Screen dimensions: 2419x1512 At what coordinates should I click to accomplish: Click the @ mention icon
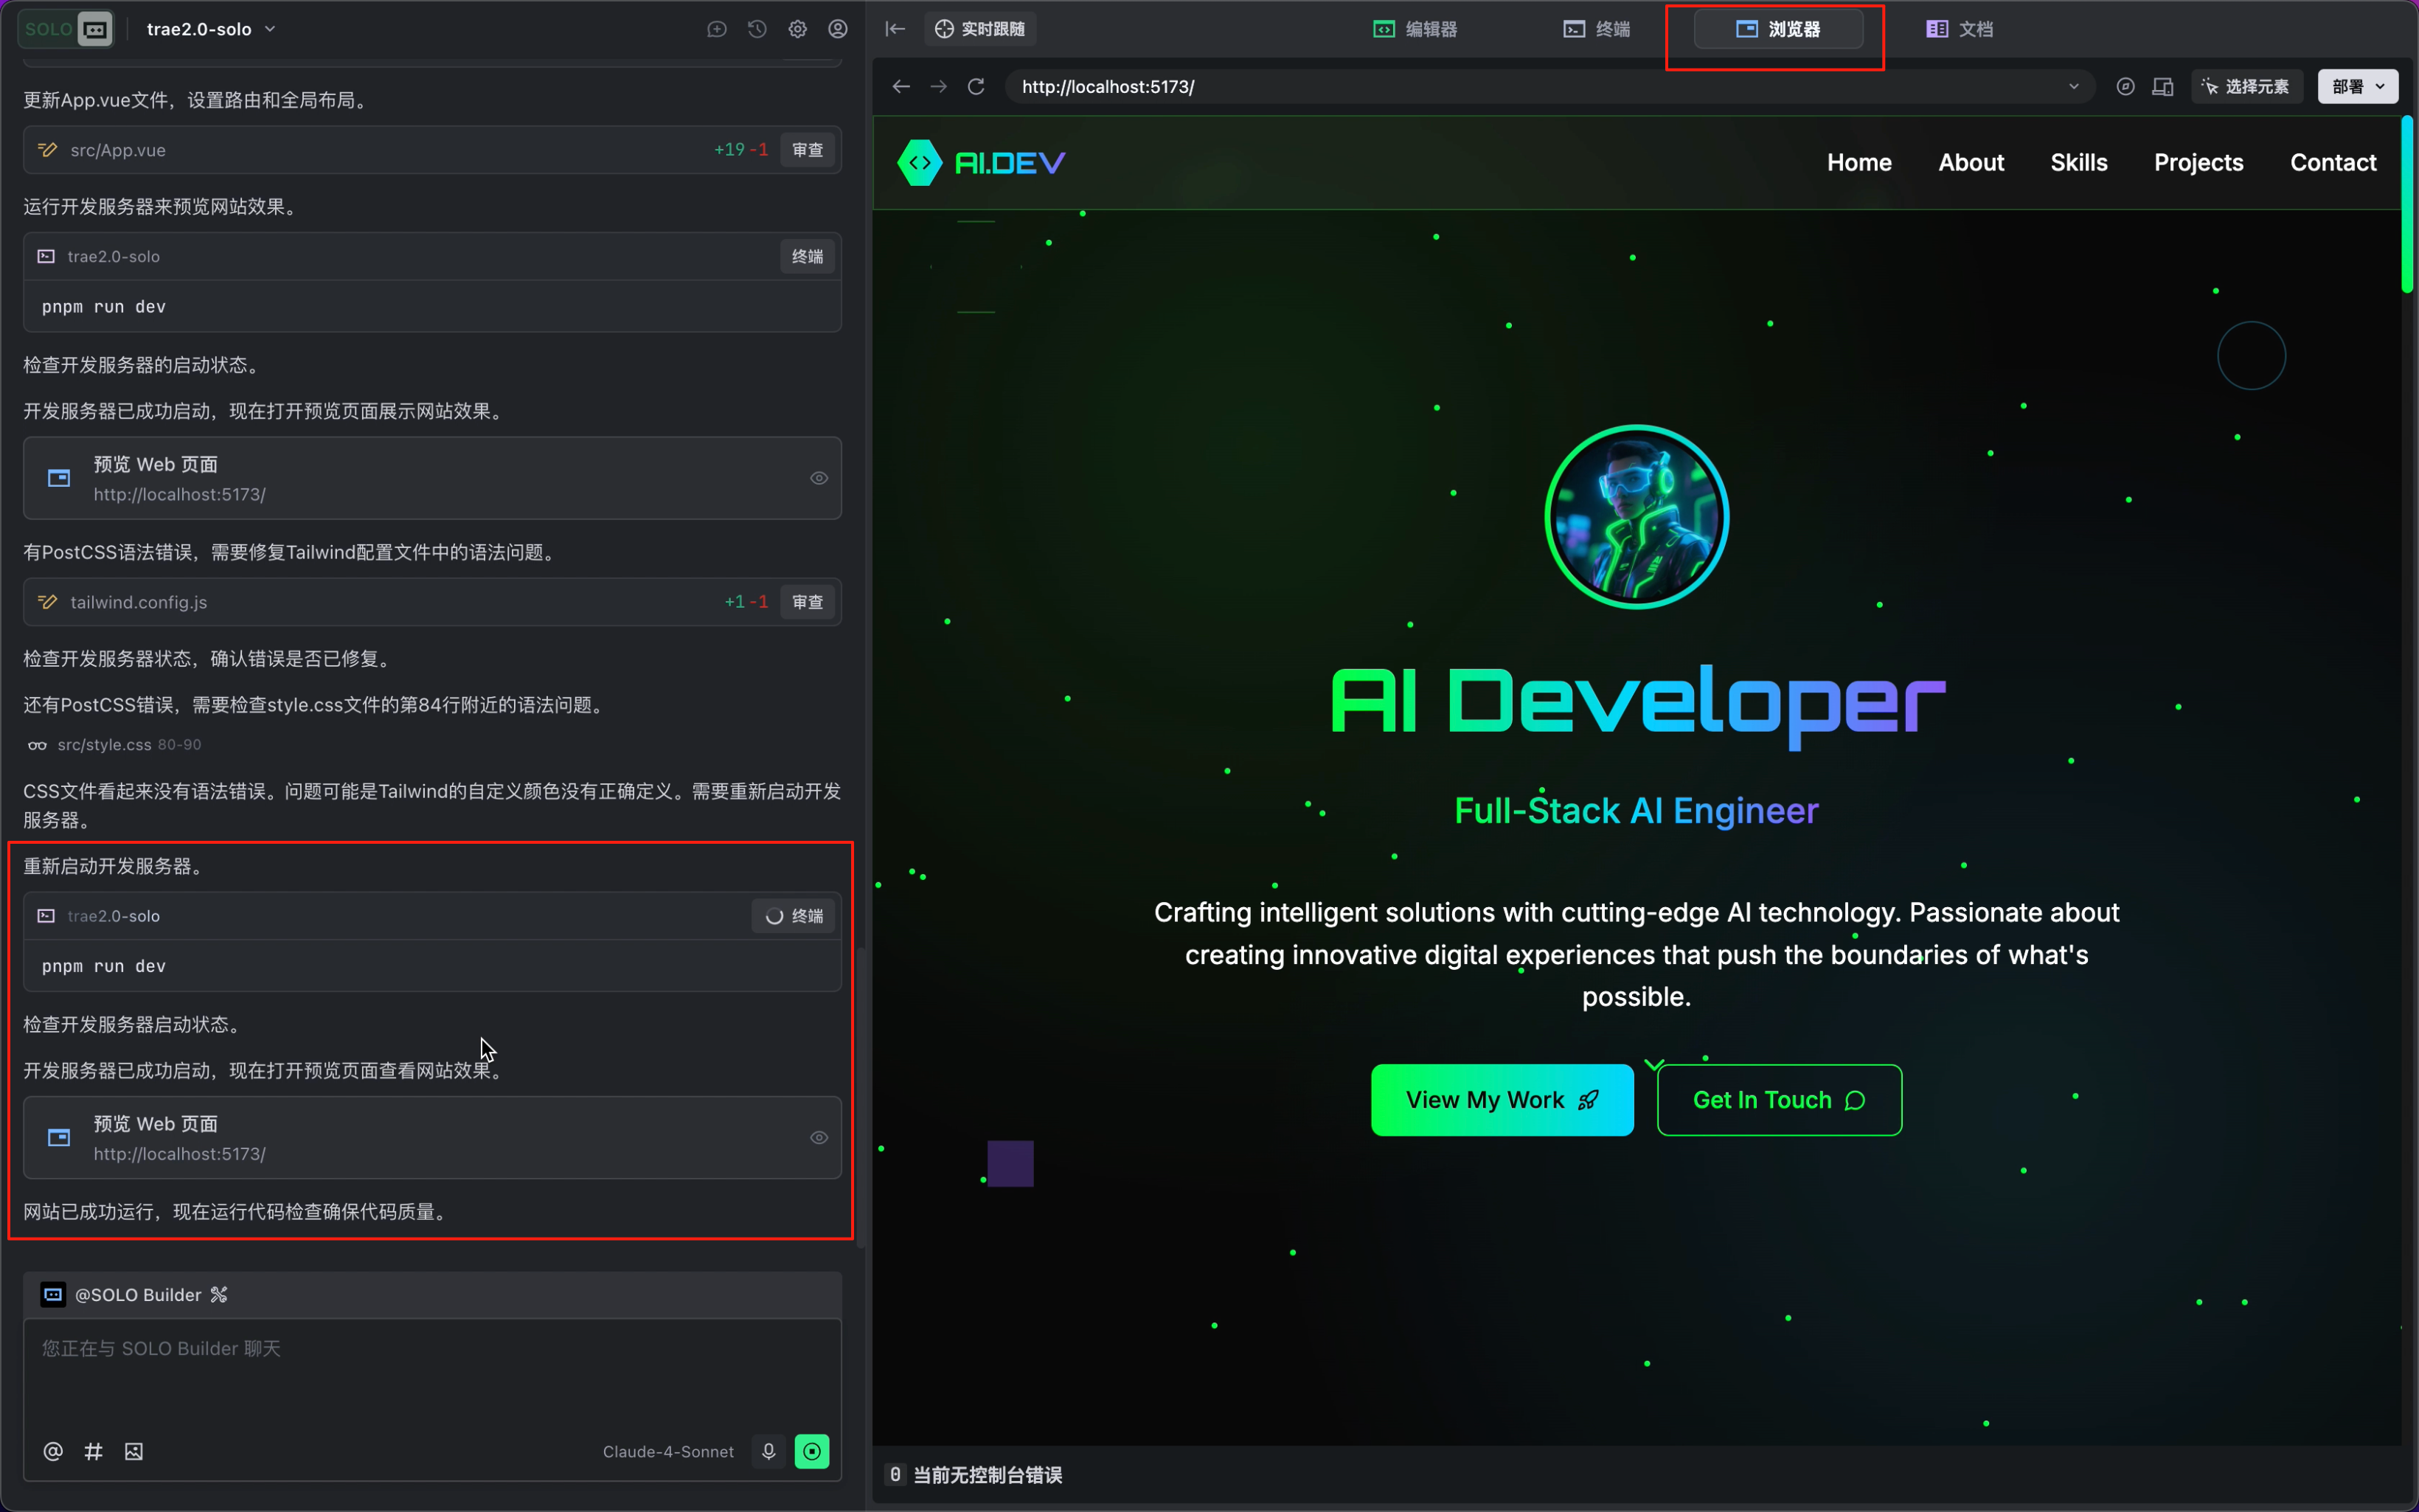53,1451
